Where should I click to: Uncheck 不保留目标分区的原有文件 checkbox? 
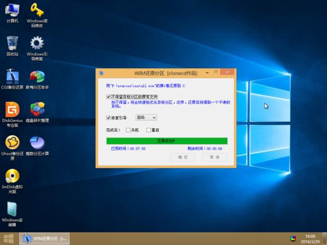[x=108, y=97]
